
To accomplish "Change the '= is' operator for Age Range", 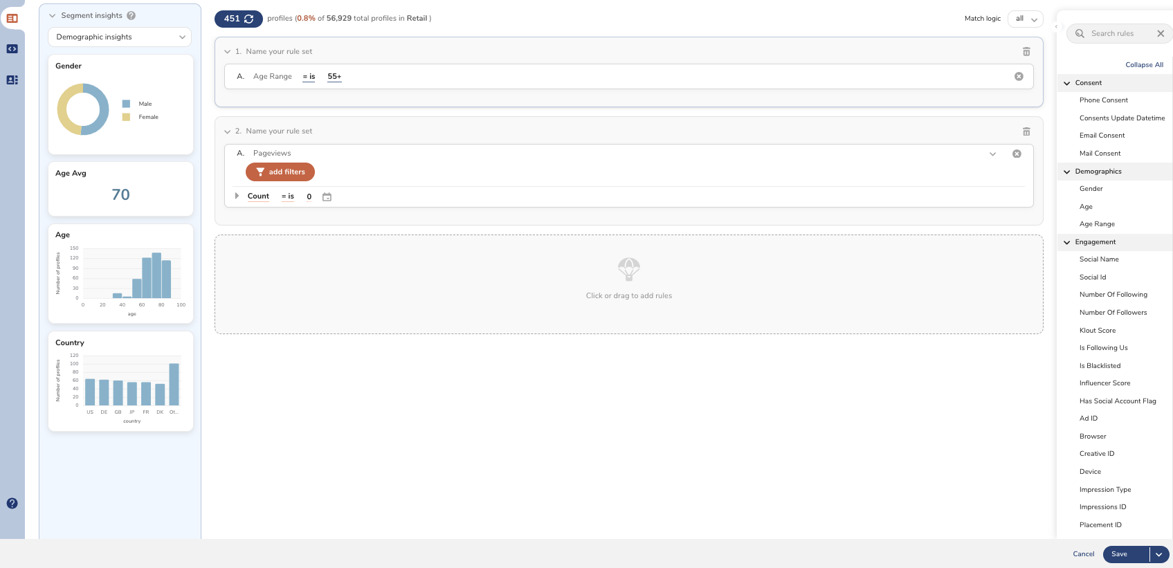I will pyautogui.click(x=309, y=77).
